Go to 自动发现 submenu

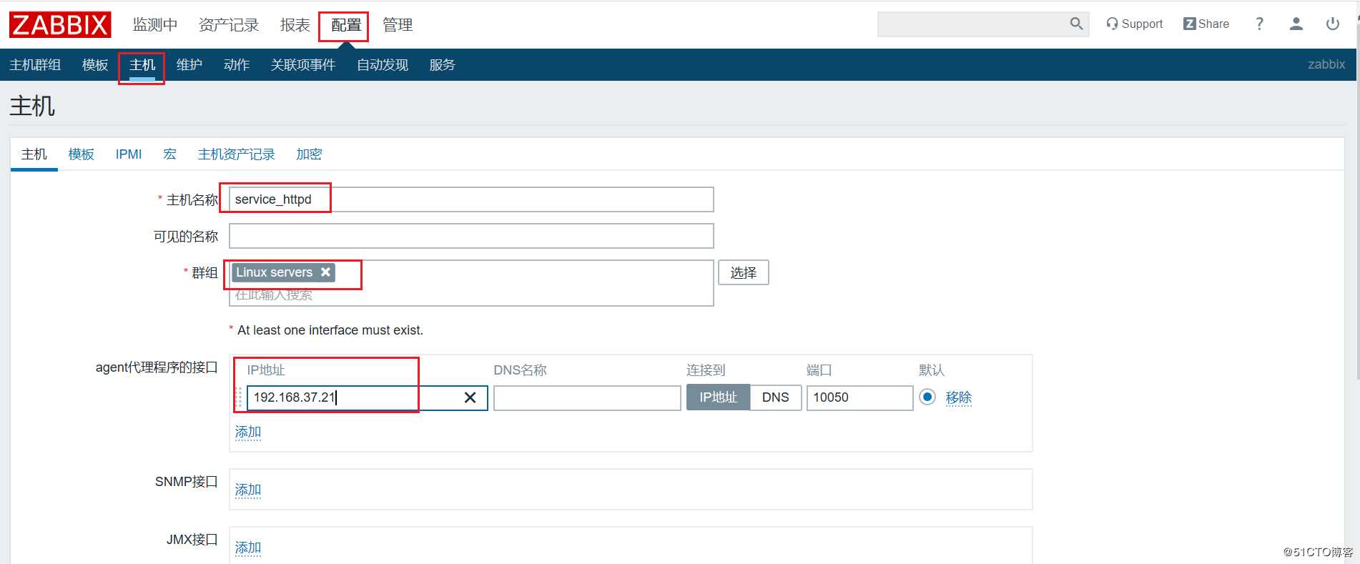coord(383,65)
